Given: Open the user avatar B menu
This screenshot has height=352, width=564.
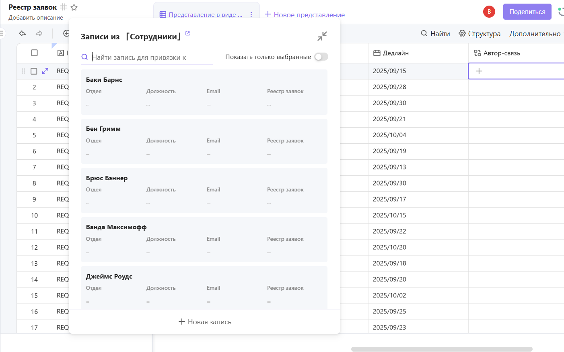Looking at the screenshot, I should tap(489, 12).
